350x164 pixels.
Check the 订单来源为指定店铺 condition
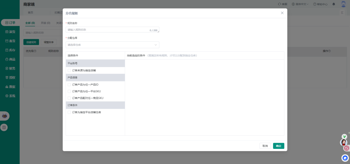(69, 70)
